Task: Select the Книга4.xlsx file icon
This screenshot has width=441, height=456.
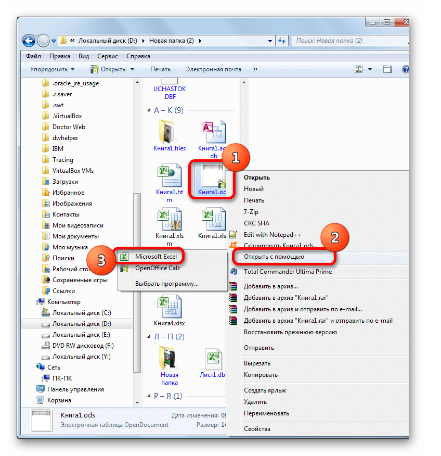Action: coord(170,307)
